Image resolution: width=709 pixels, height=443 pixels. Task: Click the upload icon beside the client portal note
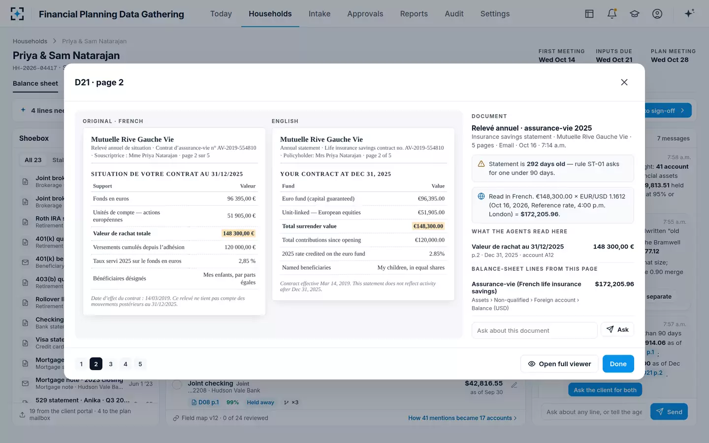point(22,414)
